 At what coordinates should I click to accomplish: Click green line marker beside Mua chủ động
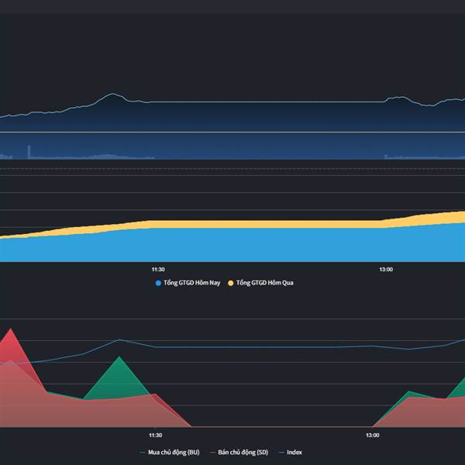[x=143, y=453]
